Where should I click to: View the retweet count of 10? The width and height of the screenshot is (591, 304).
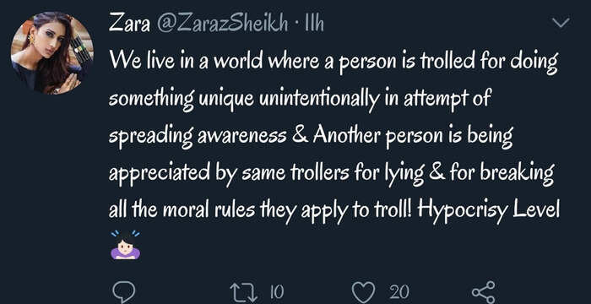click(276, 292)
